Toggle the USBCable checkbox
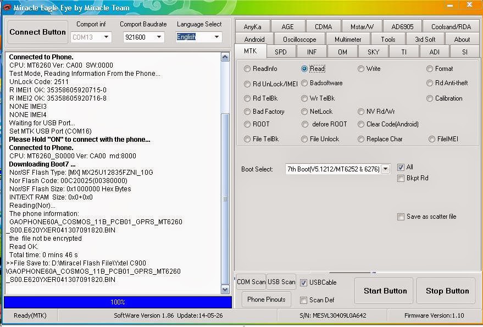The width and height of the screenshot is (483, 327). click(x=303, y=282)
